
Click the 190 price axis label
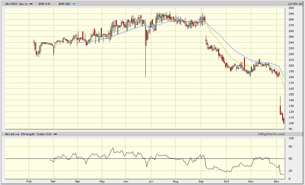point(291,71)
